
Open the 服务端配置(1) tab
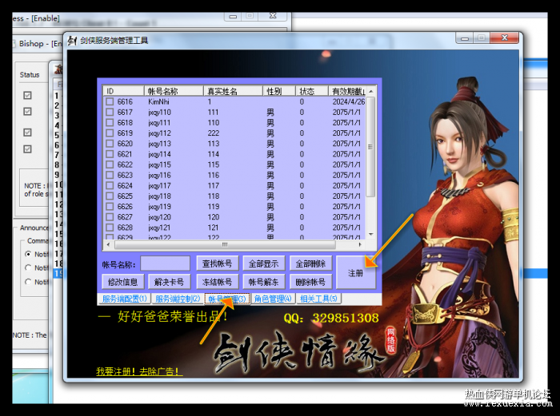tap(124, 299)
